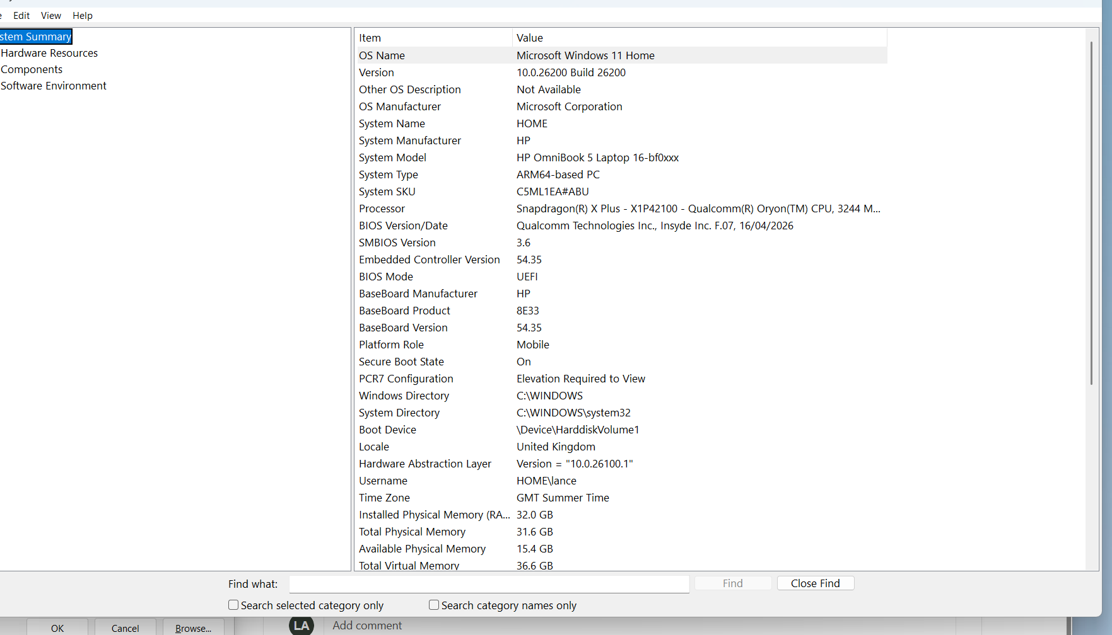
Task: Open the View menu
Action: [51, 16]
